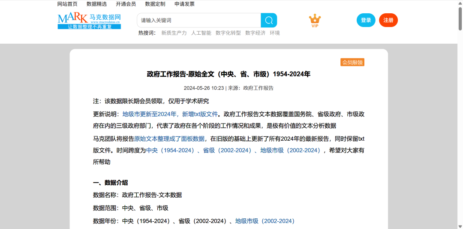Click the page's vertical scrollbar thumb
This screenshot has width=463, height=229.
coord(460,17)
